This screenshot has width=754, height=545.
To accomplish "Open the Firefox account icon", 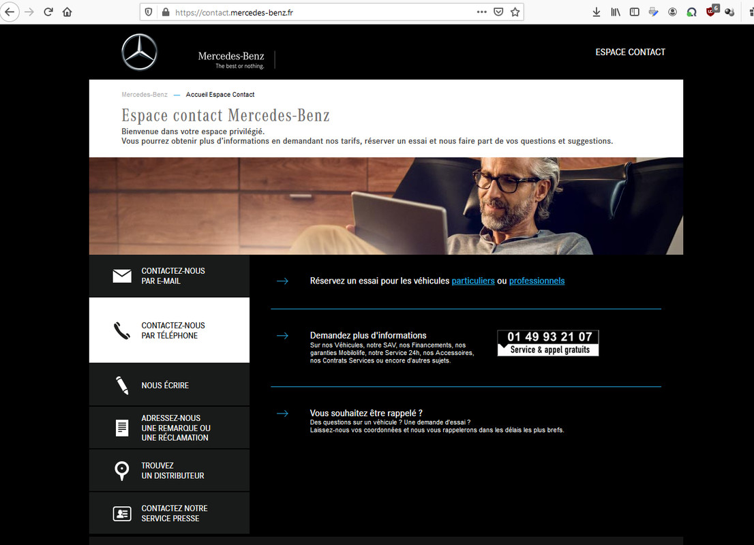I will click(x=672, y=12).
